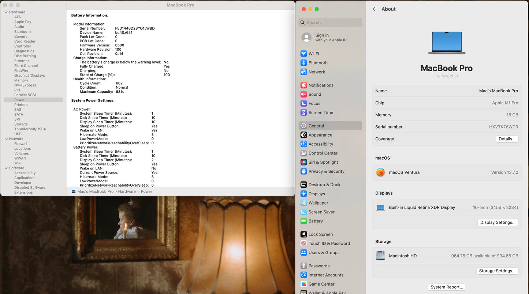Collapse the Network tree group
Image resolution: width=529 pixels, height=294 pixels.
coord(6,139)
